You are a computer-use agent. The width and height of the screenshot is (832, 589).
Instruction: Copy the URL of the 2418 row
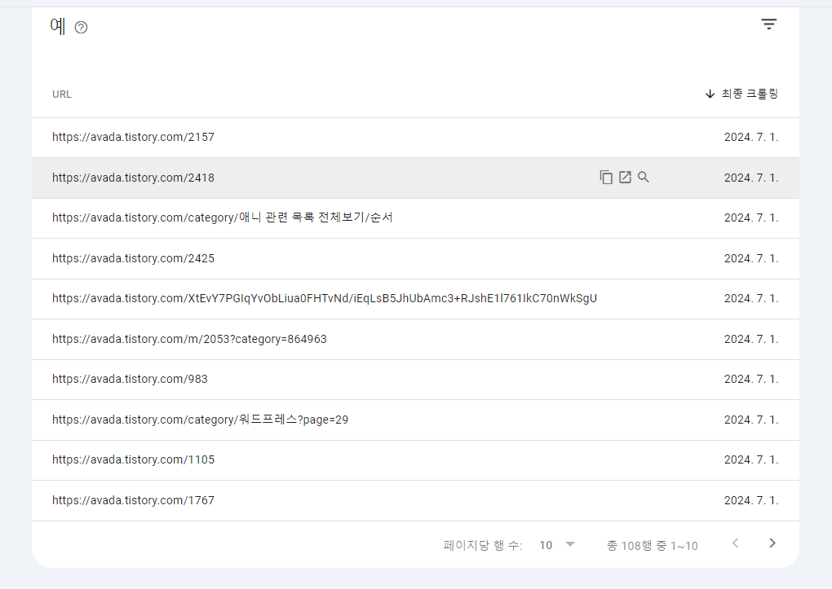(x=606, y=177)
